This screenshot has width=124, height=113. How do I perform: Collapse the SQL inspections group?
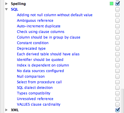click(7, 9)
